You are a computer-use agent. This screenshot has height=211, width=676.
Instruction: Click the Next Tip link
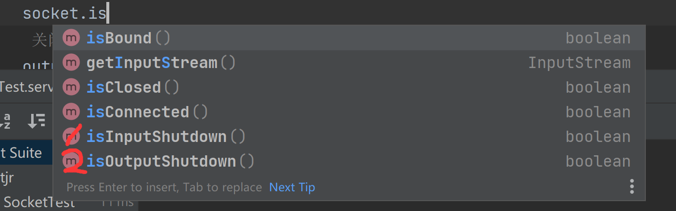point(292,187)
